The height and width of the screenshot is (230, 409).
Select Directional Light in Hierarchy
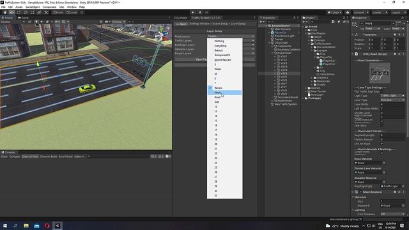[284, 36]
